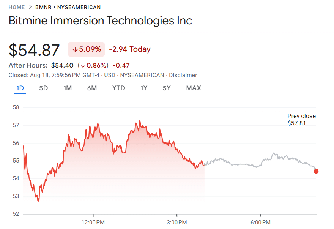Click the Prev close $57.81 label
Viewport: 334px width, 229px height.
coord(301,120)
